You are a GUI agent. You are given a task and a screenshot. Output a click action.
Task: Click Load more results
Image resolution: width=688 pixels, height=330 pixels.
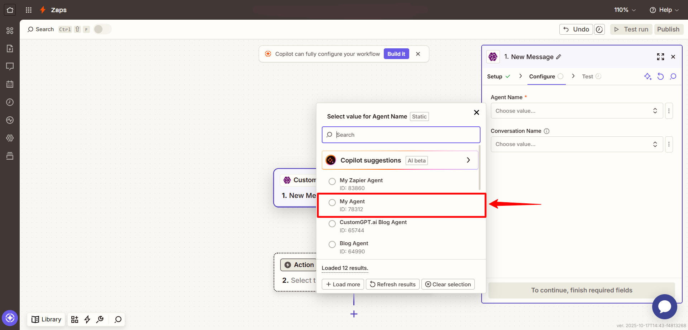point(343,284)
